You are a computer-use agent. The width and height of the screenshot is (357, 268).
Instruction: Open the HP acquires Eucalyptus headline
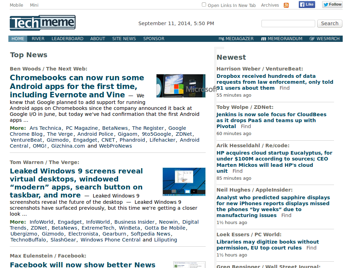[x=274, y=162]
